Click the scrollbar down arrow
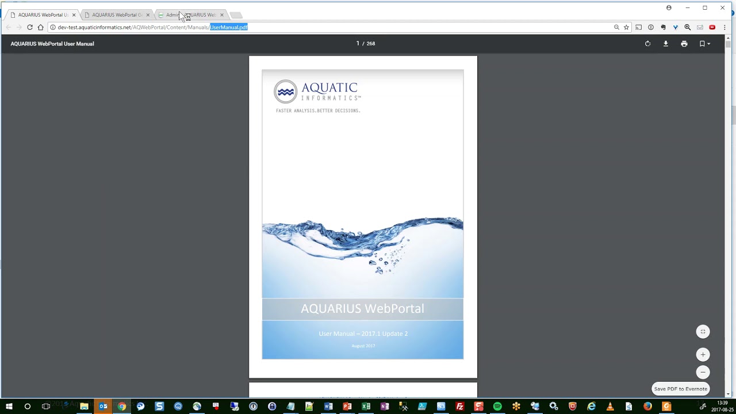736x414 pixels. [x=729, y=394]
